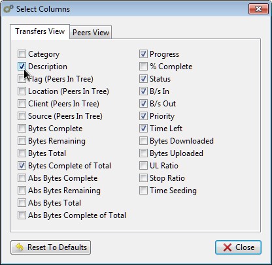The image size is (272, 265).
Task: Uncheck the Description column
Action: point(22,67)
